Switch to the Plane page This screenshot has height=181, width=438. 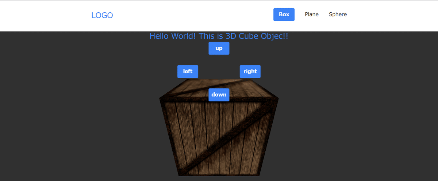(312, 15)
